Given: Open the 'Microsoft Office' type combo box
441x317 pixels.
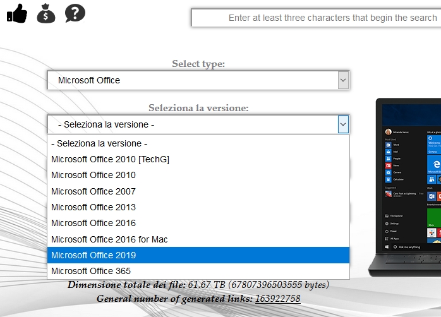Looking at the screenshot, I should [198, 80].
